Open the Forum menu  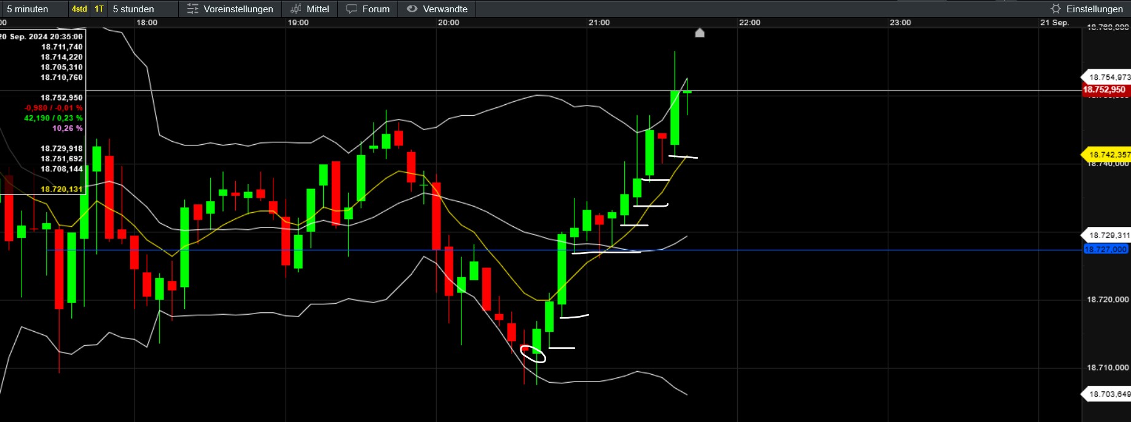point(368,9)
